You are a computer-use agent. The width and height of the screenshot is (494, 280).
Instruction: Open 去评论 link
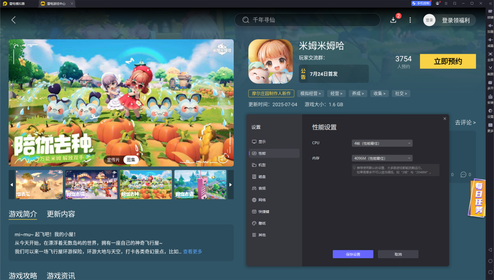[465, 122]
